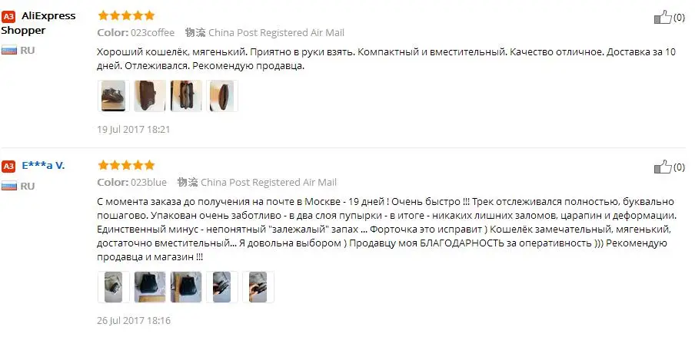The height and width of the screenshot is (337, 695).
Task: Open second photo showing black purse
Action: click(150, 287)
